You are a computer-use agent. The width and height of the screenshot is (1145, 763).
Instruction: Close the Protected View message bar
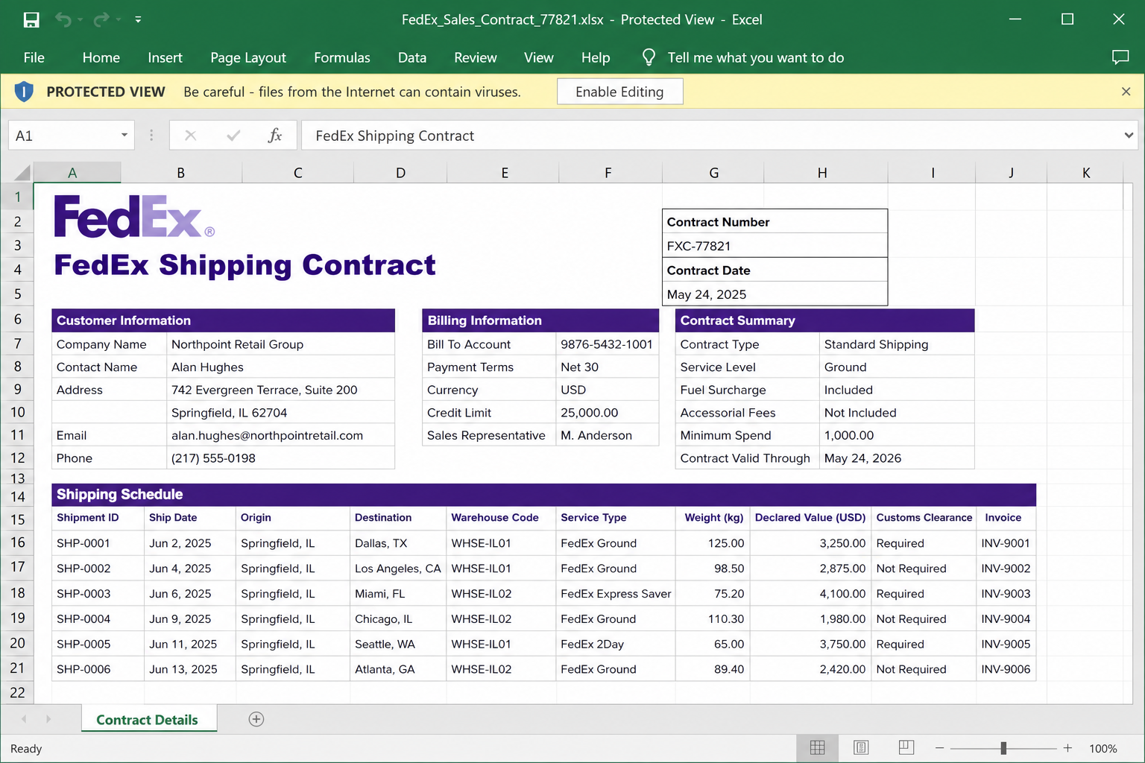tap(1126, 92)
